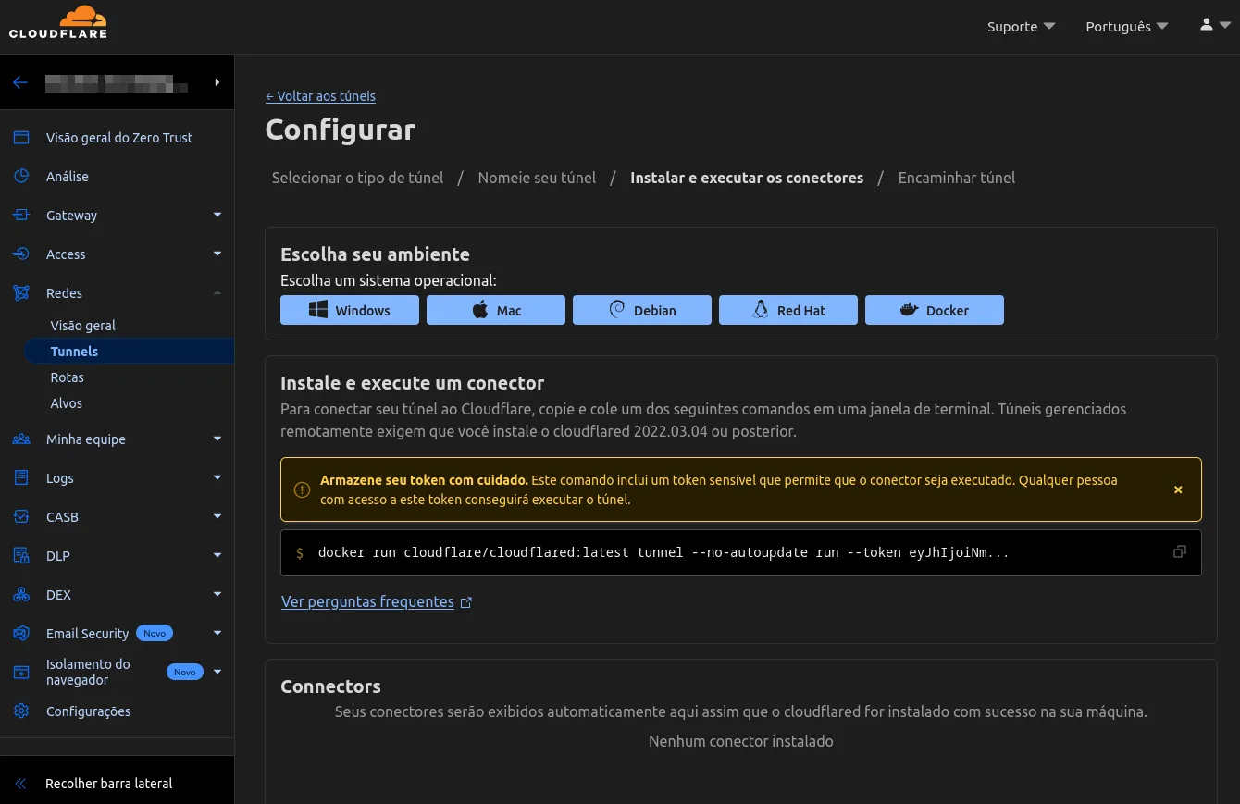Viewport: 1240px width, 804px height.
Task: Click the docker run command text
Action: coord(663,552)
